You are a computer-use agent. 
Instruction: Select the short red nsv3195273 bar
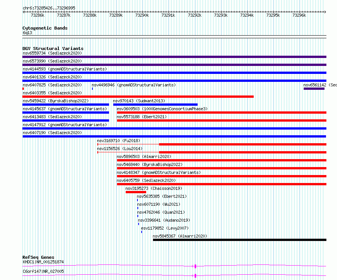[136, 192]
